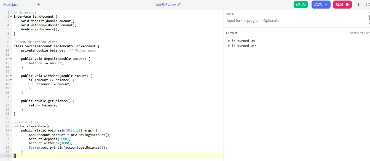Click the "Output:" label
This screenshot has width=370, height=161.
tap(232, 33)
